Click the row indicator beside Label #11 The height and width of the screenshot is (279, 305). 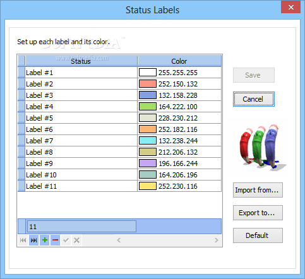[x=21, y=186]
